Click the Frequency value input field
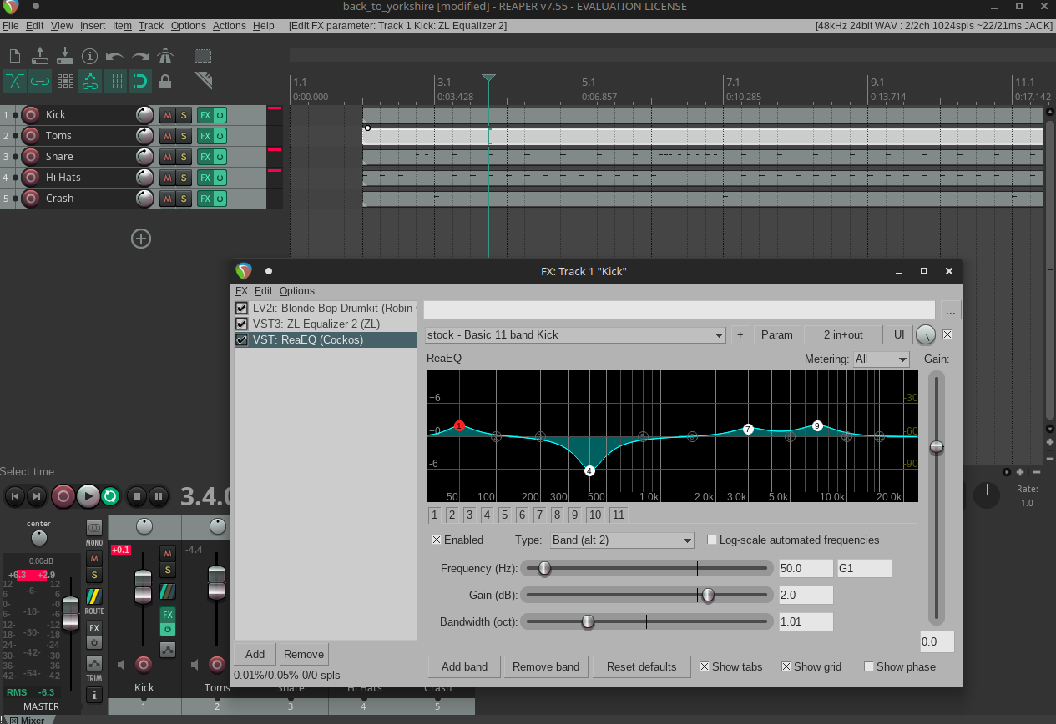Image resolution: width=1056 pixels, height=724 pixels. pos(805,568)
